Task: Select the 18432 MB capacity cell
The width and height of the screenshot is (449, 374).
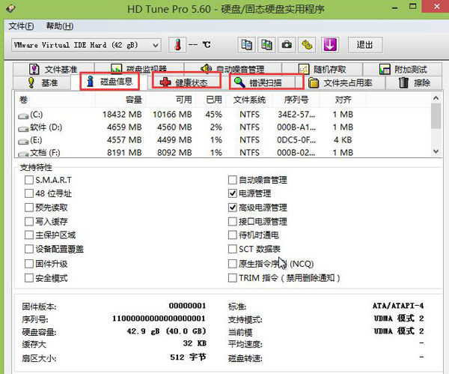Action: [122, 115]
